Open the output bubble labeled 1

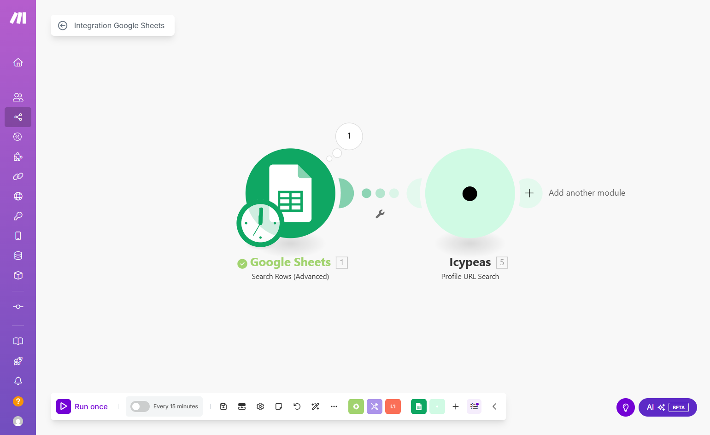pyautogui.click(x=349, y=136)
